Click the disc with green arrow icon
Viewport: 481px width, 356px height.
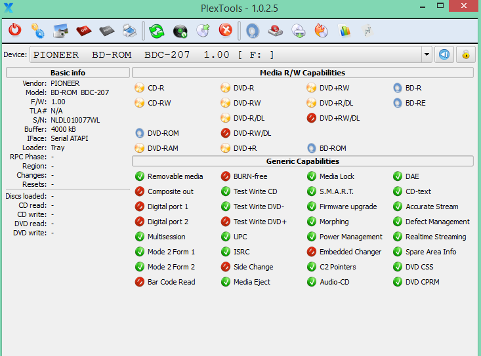tap(203, 31)
